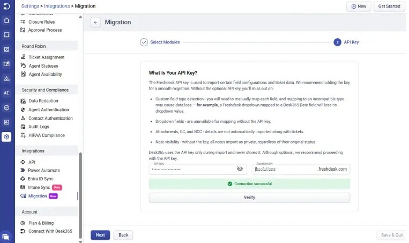Click the Data Redaction icon
The height and width of the screenshot is (243, 409).
[23, 101]
